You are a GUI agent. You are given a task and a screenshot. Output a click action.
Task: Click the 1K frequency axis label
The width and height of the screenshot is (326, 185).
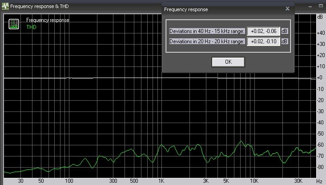click(x=161, y=181)
